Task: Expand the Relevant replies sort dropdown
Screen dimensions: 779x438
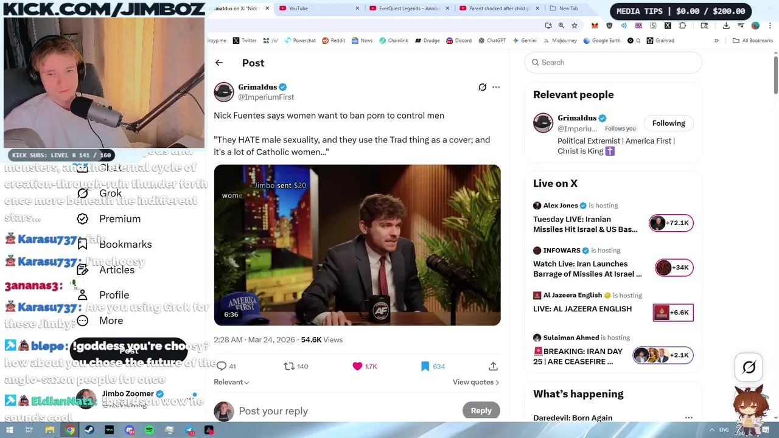Action: click(x=231, y=382)
